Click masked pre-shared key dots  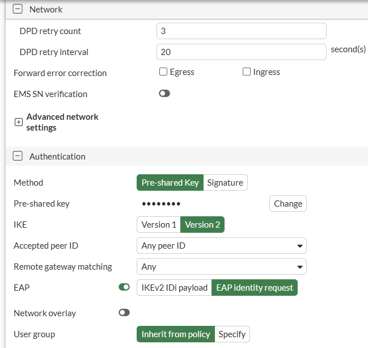[x=161, y=204]
